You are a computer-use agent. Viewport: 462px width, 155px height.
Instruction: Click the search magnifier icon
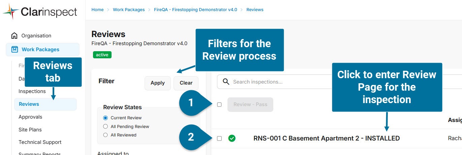tap(226, 82)
